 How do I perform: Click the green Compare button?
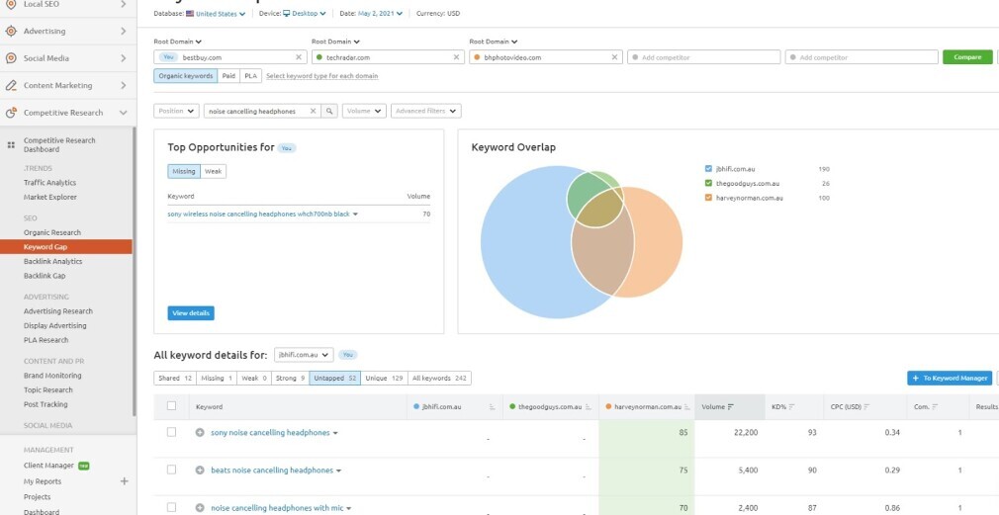(x=967, y=57)
